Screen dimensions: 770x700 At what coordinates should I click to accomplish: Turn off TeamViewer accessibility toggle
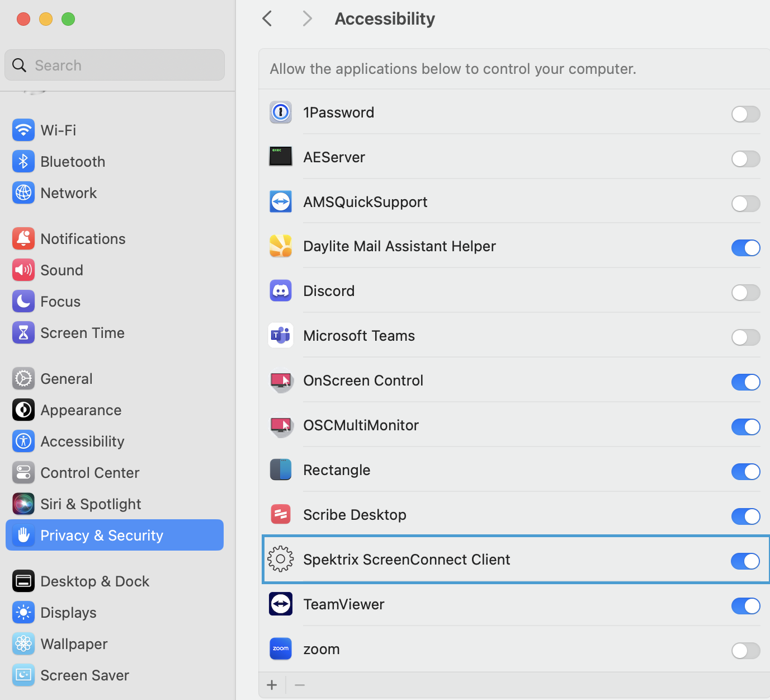click(746, 606)
